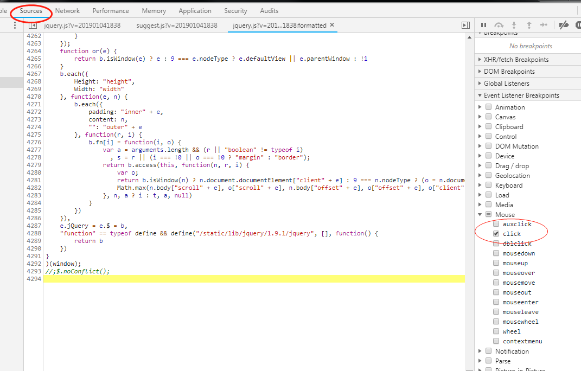Viewport: 581px width, 371px height.
Task: Click line number 4276 in the gutter
Action: click(33, 142)
